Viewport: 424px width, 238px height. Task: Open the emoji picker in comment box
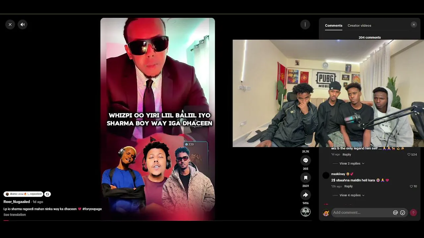tap(402, 213)
